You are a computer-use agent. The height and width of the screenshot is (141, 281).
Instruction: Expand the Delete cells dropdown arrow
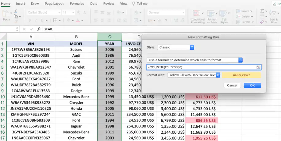[x=252, y=17]
